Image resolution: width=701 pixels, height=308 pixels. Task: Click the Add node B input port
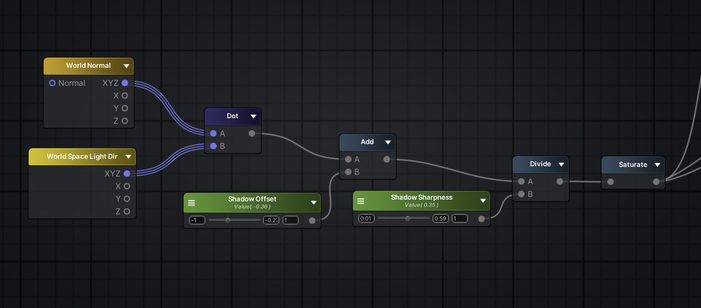(348, 172)
